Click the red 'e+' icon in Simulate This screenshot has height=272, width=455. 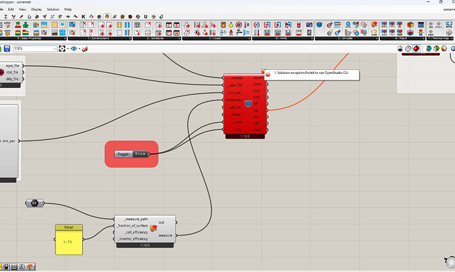point(329,25)
